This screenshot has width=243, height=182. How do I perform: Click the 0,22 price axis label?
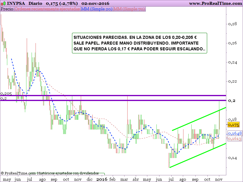(232, 81)
